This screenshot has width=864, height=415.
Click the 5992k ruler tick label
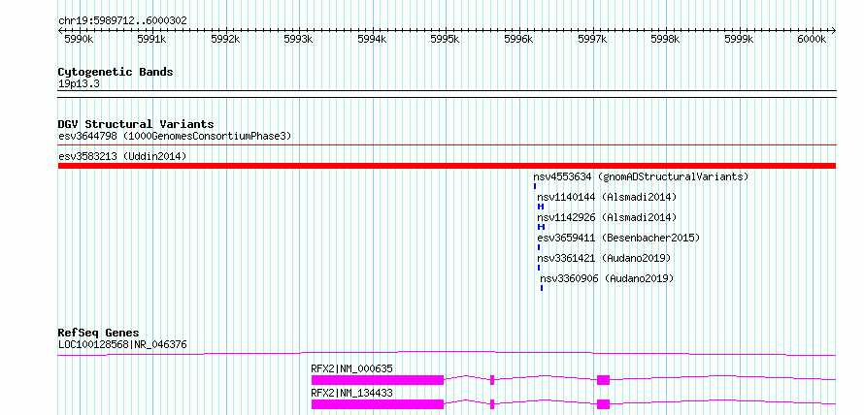225,39
